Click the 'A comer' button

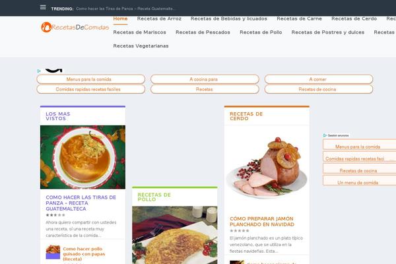point(319,79)
